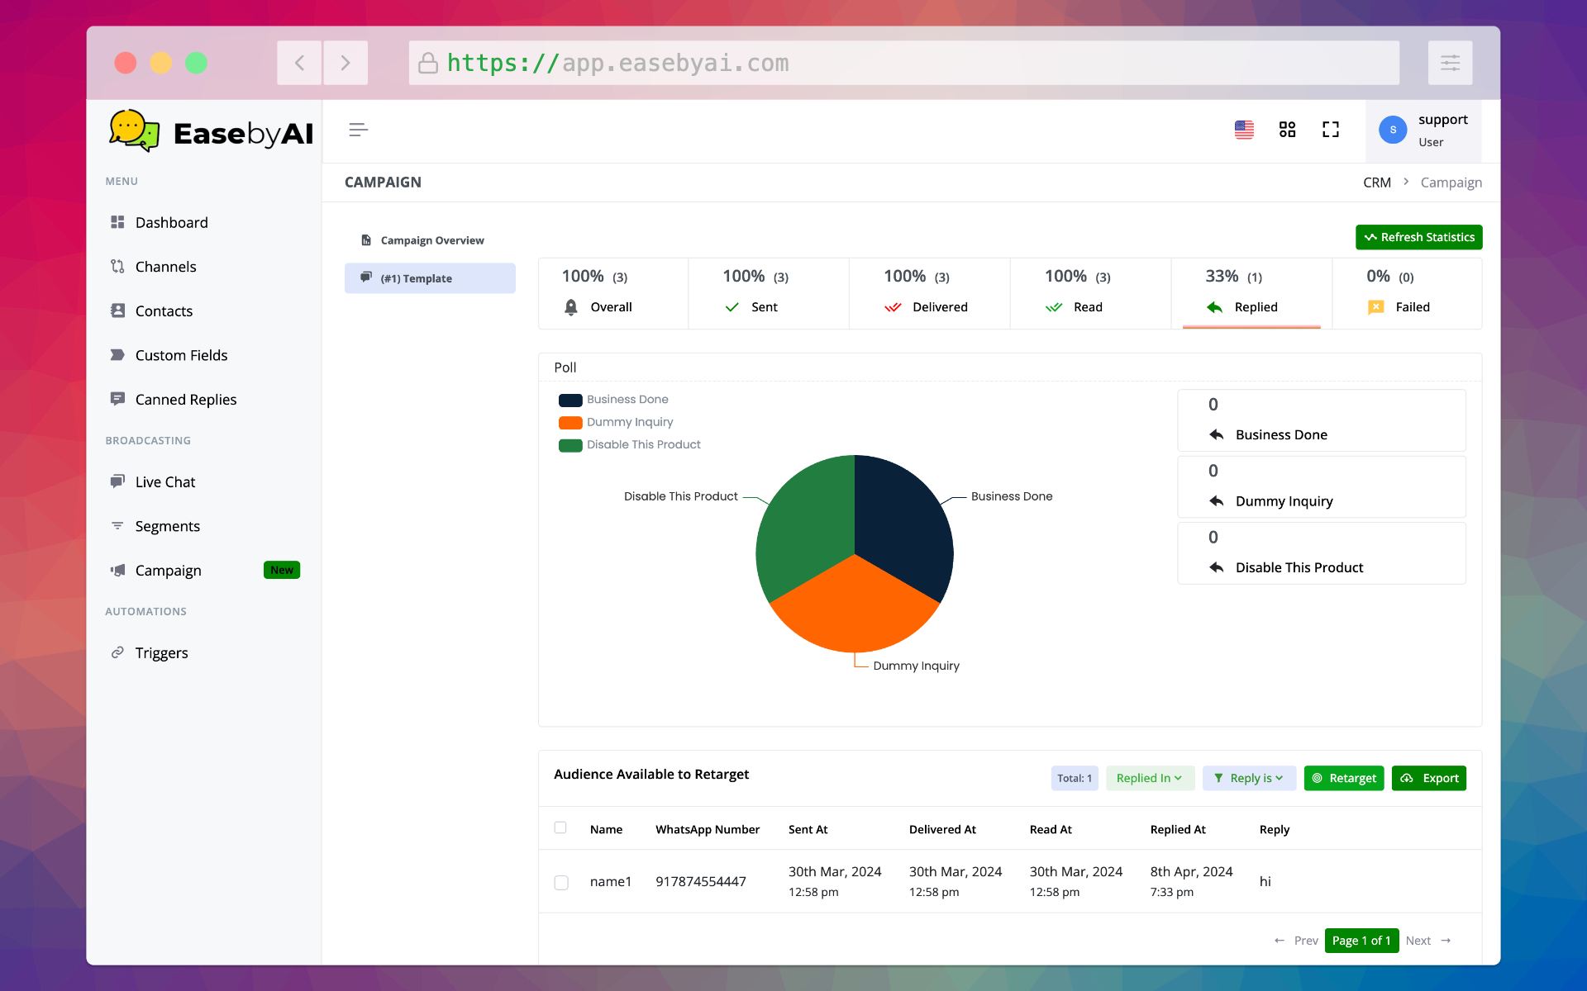
Task: Switch to the Replied statistics tab
Action: [1251, 293]
